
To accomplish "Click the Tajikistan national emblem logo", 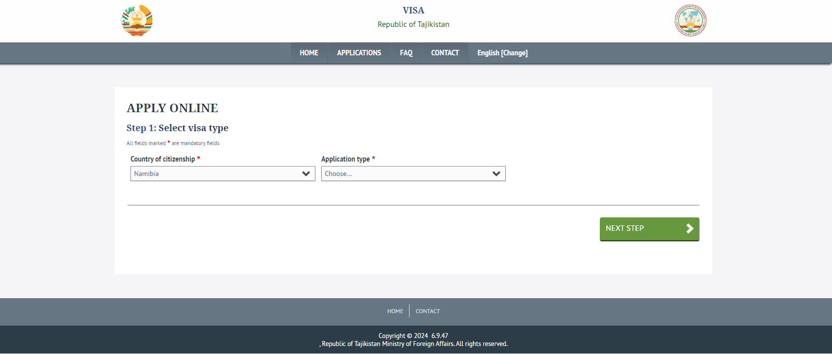I will pos(137,20).
